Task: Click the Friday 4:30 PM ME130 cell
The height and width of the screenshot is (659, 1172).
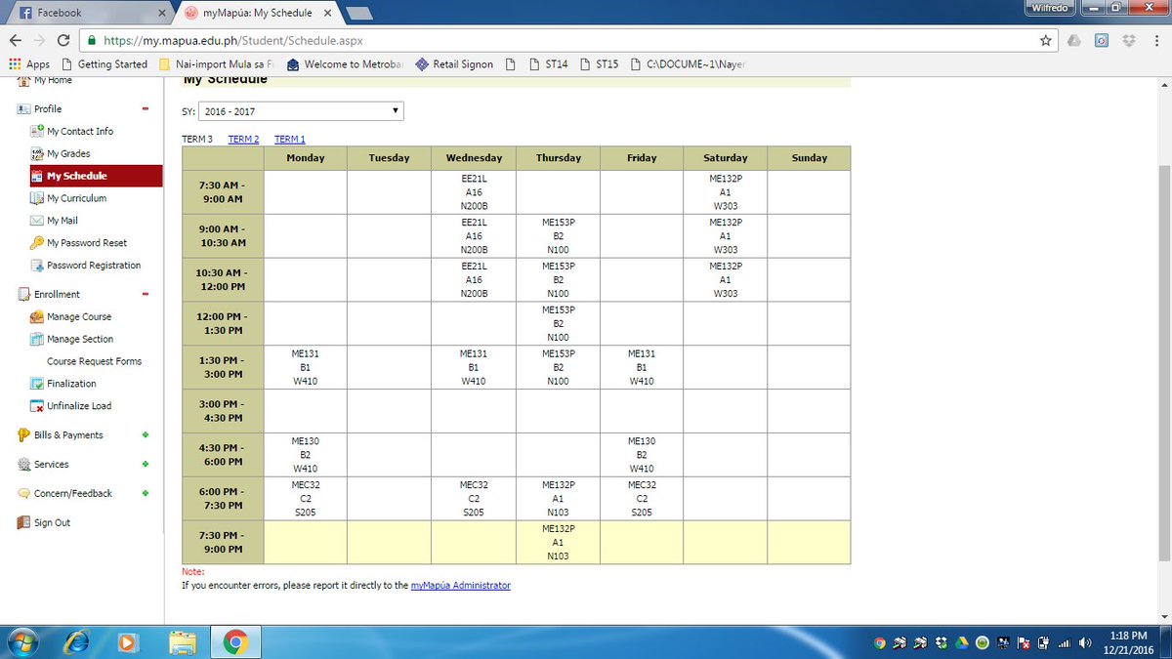Action: (x=642, y=455)
